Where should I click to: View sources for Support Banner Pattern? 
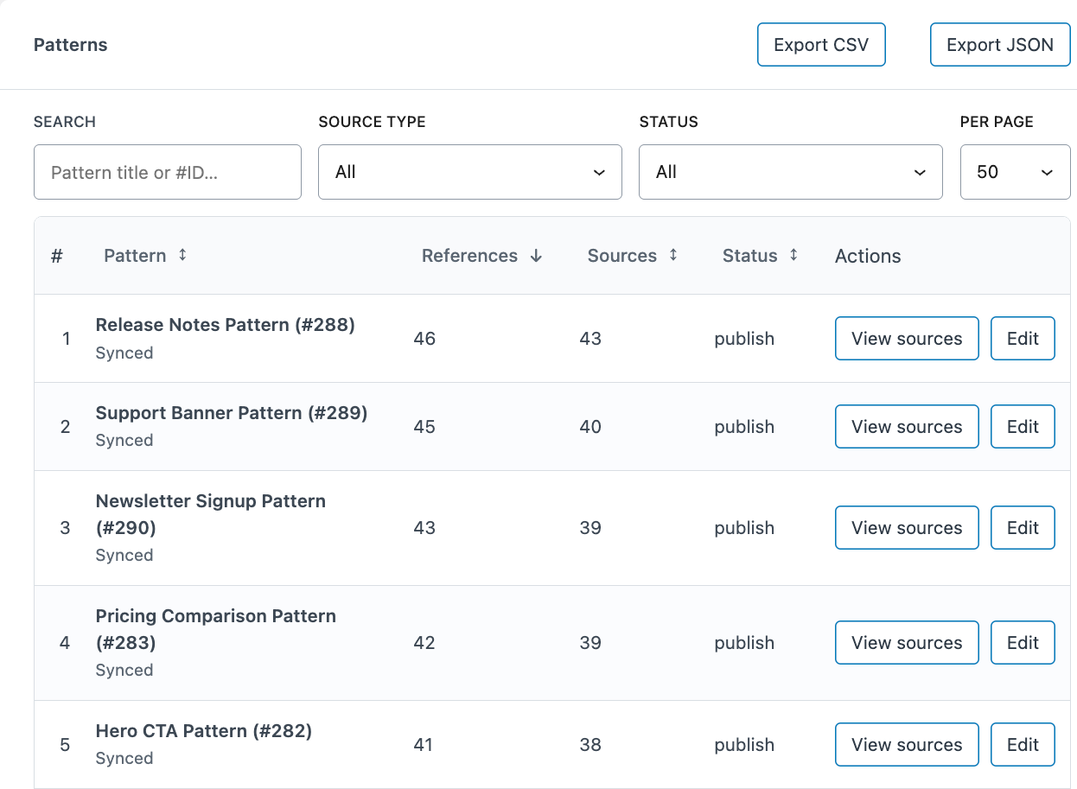click(x=906, y=426)
